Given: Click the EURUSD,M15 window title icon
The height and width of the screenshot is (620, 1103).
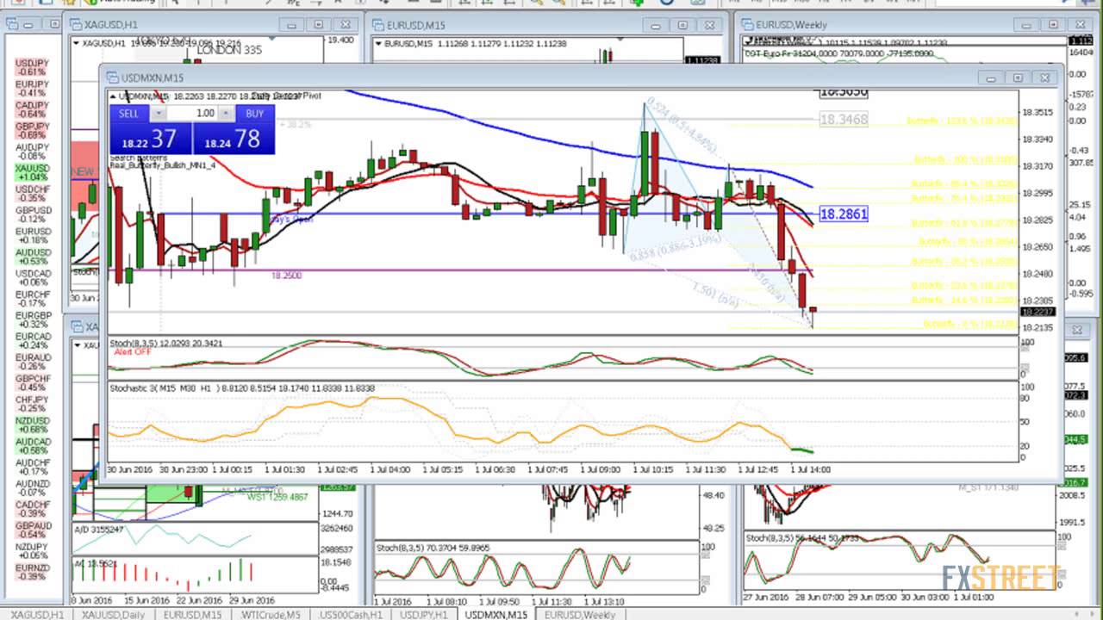Looking at the screenshot, I should (378, 24).
